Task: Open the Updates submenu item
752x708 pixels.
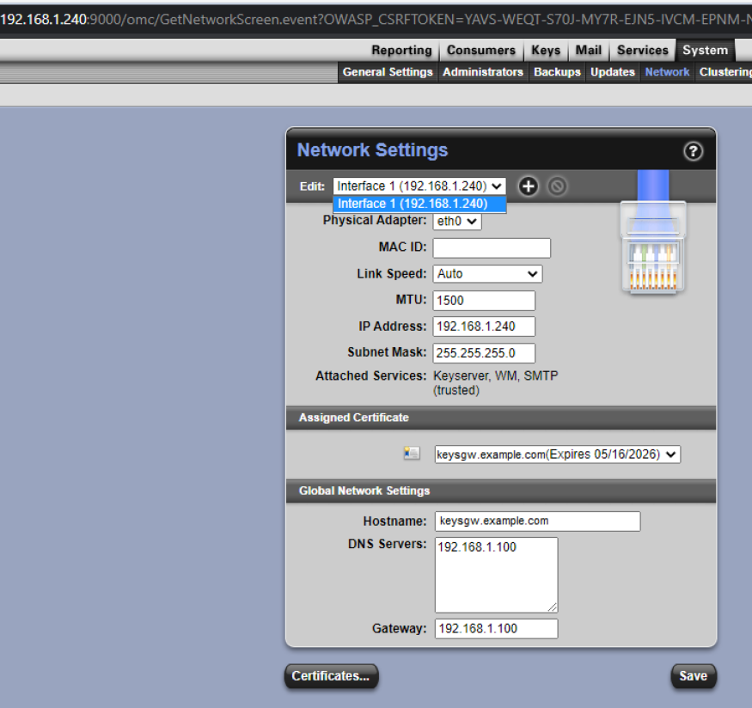Action: [613, 72]
